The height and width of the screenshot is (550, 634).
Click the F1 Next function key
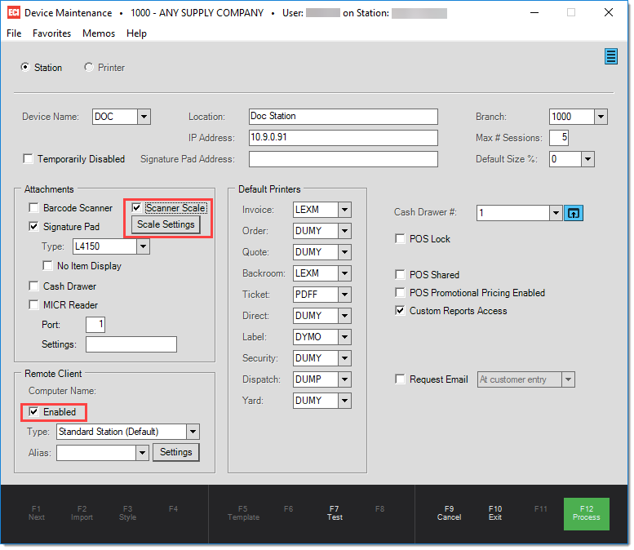pos(37,515)
